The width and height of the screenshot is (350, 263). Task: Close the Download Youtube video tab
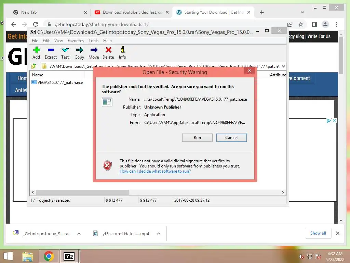point(167,13)
